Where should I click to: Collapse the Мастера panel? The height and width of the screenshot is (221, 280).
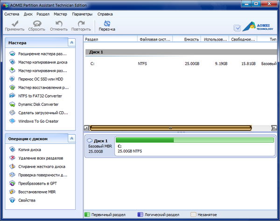tap(71, 42)
